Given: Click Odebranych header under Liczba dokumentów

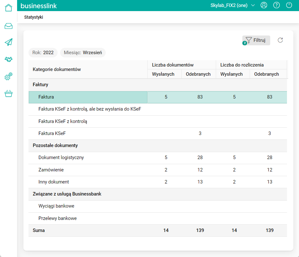Looking at the screenshot, I should 198,74.
